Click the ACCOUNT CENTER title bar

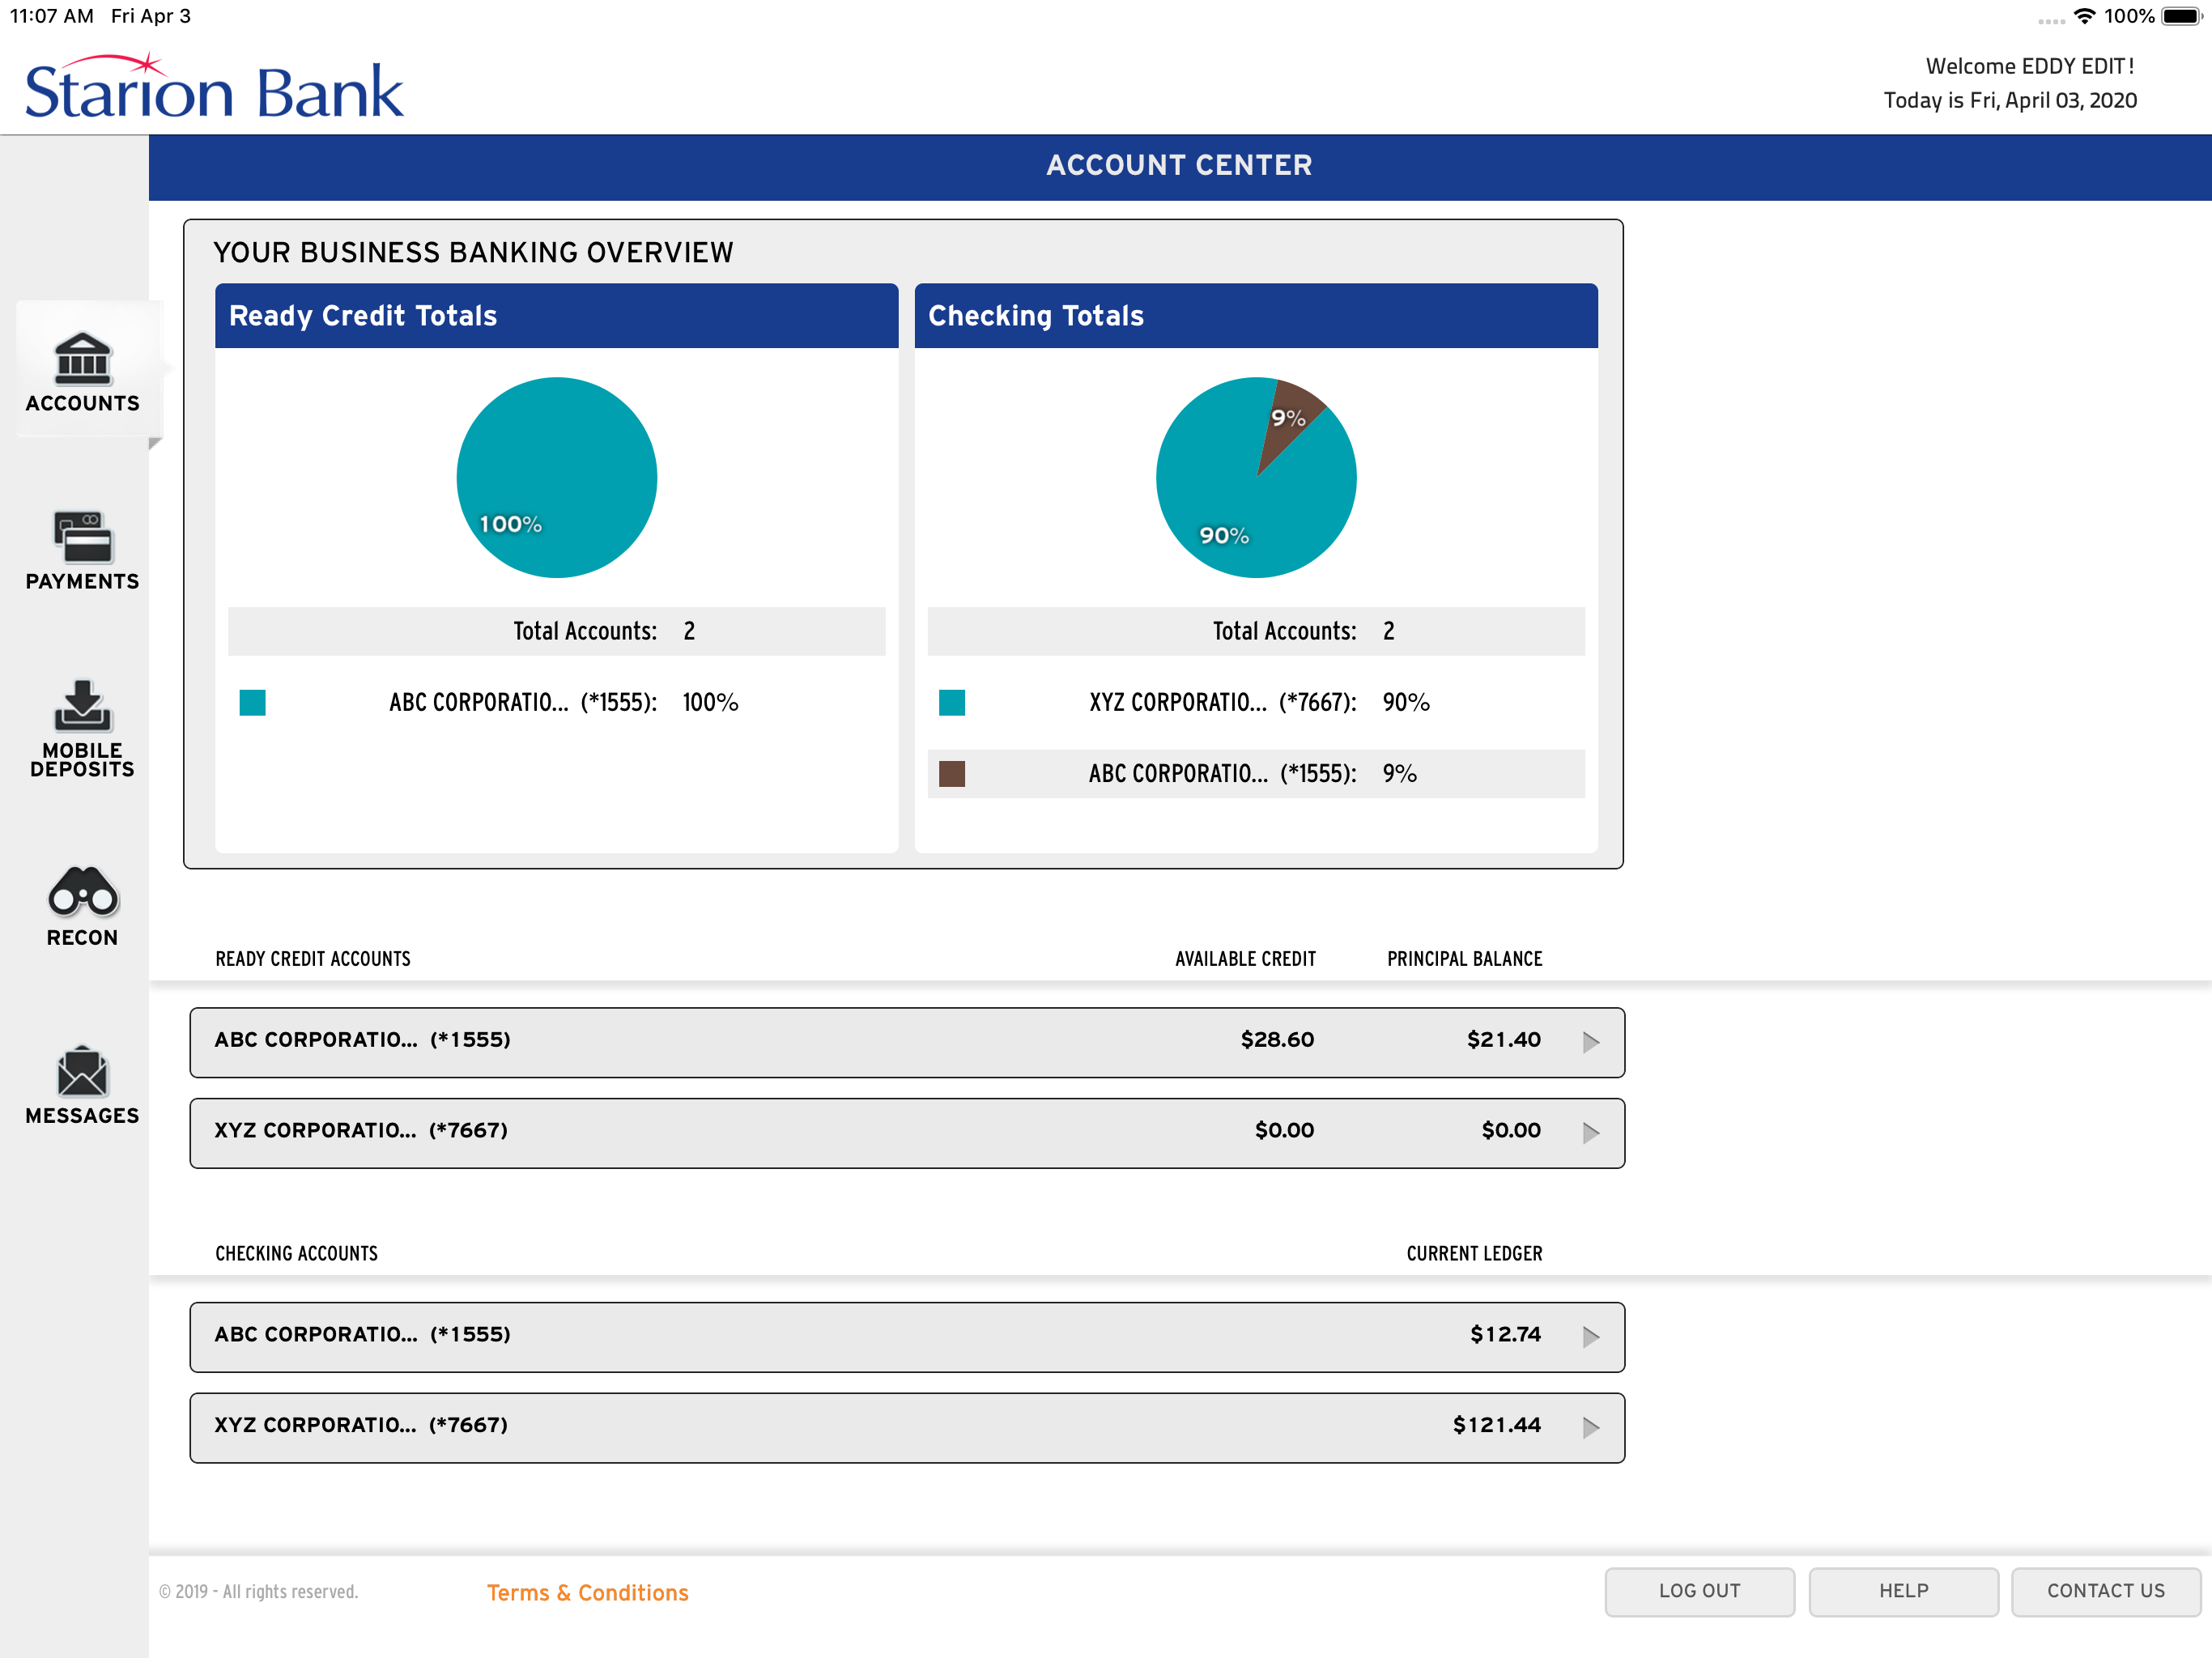tap(1180, 166)
